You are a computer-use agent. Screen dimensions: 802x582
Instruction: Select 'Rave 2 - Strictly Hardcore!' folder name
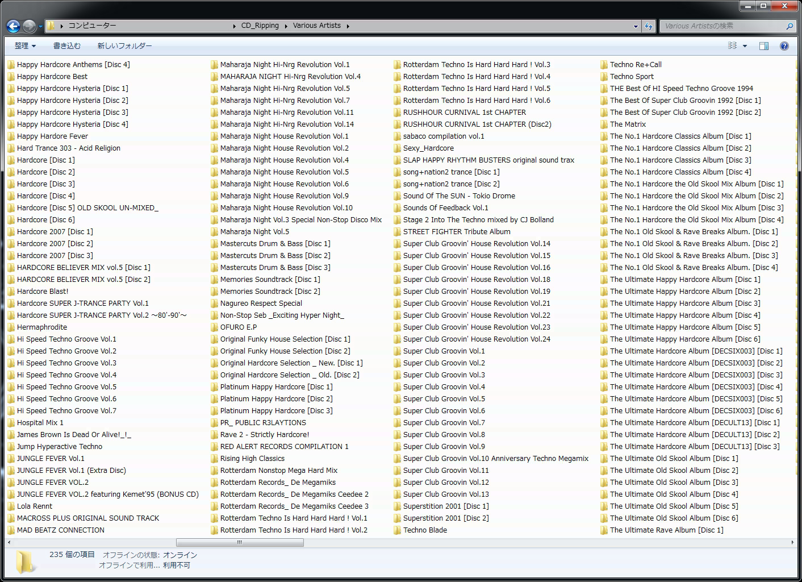tap(265, 435)
